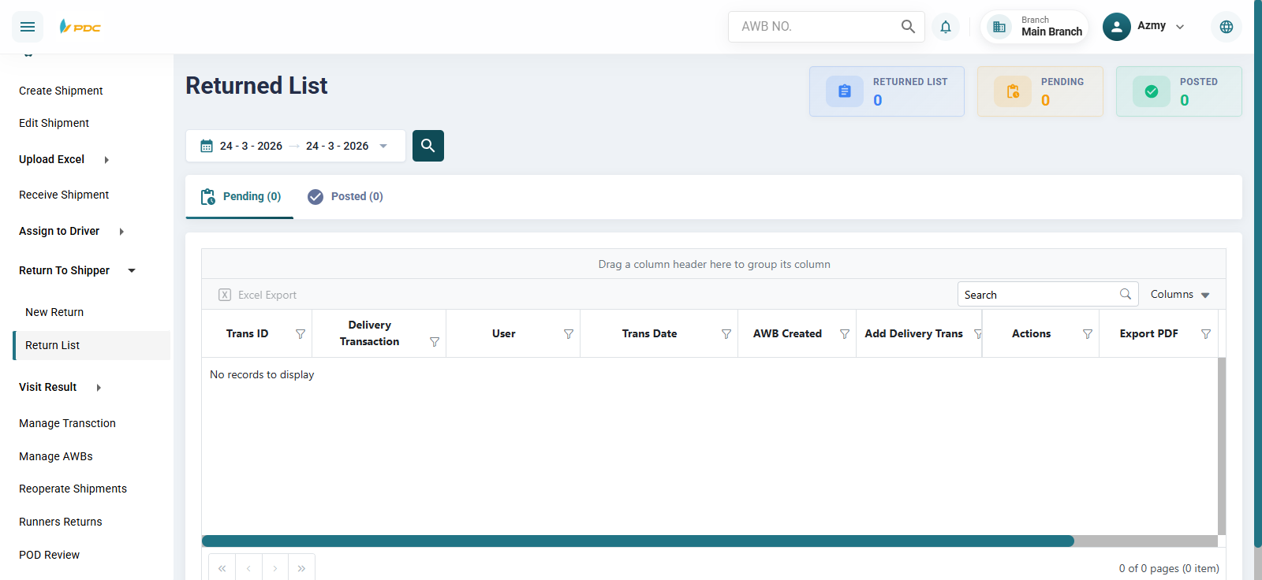1262x580 pixels.
Task: Click the notifications bell icon
Action: coord(945,27)
